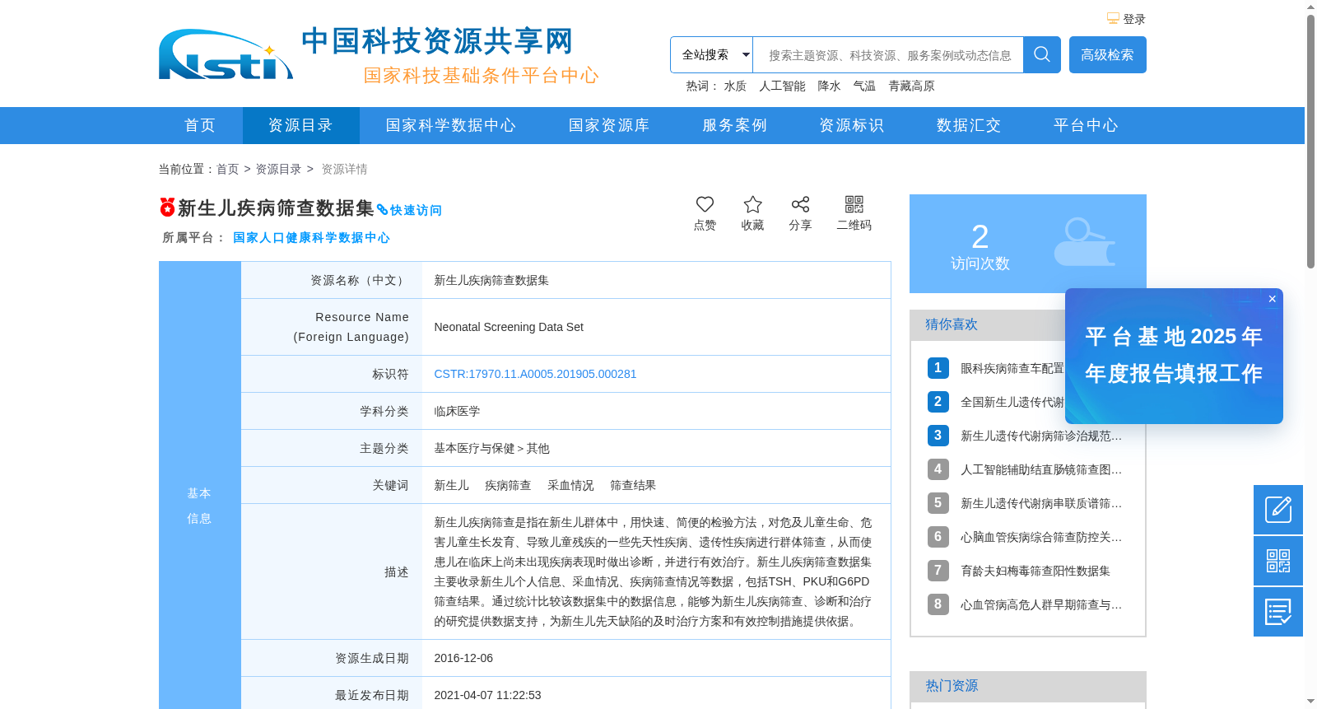Open recommendation 人工智能辅助结直肠镜筛查图
Viewport: 1317px width, 709px height.
(x=1041, y=469)
